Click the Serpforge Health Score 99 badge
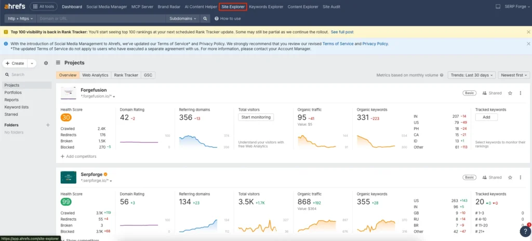Screen dimensions: 532x241 point(66,202)
